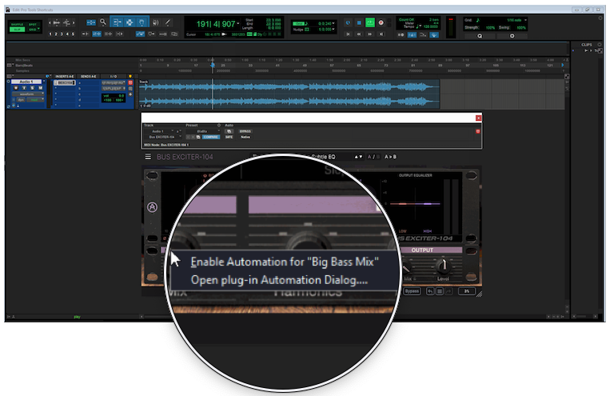The image size is (610, 396).
Task: Enable Shuffle edit mode
Action: pyautogui.click(x=17, y=24)
